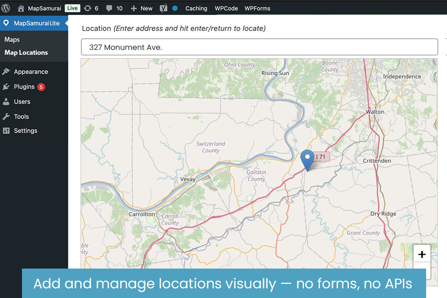
Task: Click the Location address input field
Action: pyautogui.click(x=259, y=47)
